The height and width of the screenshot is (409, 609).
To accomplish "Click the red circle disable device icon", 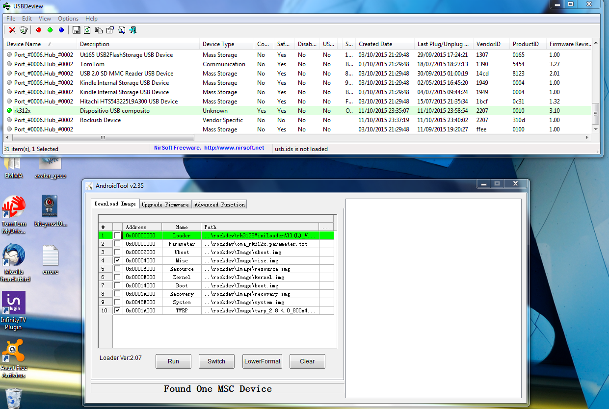I will 39,30.
